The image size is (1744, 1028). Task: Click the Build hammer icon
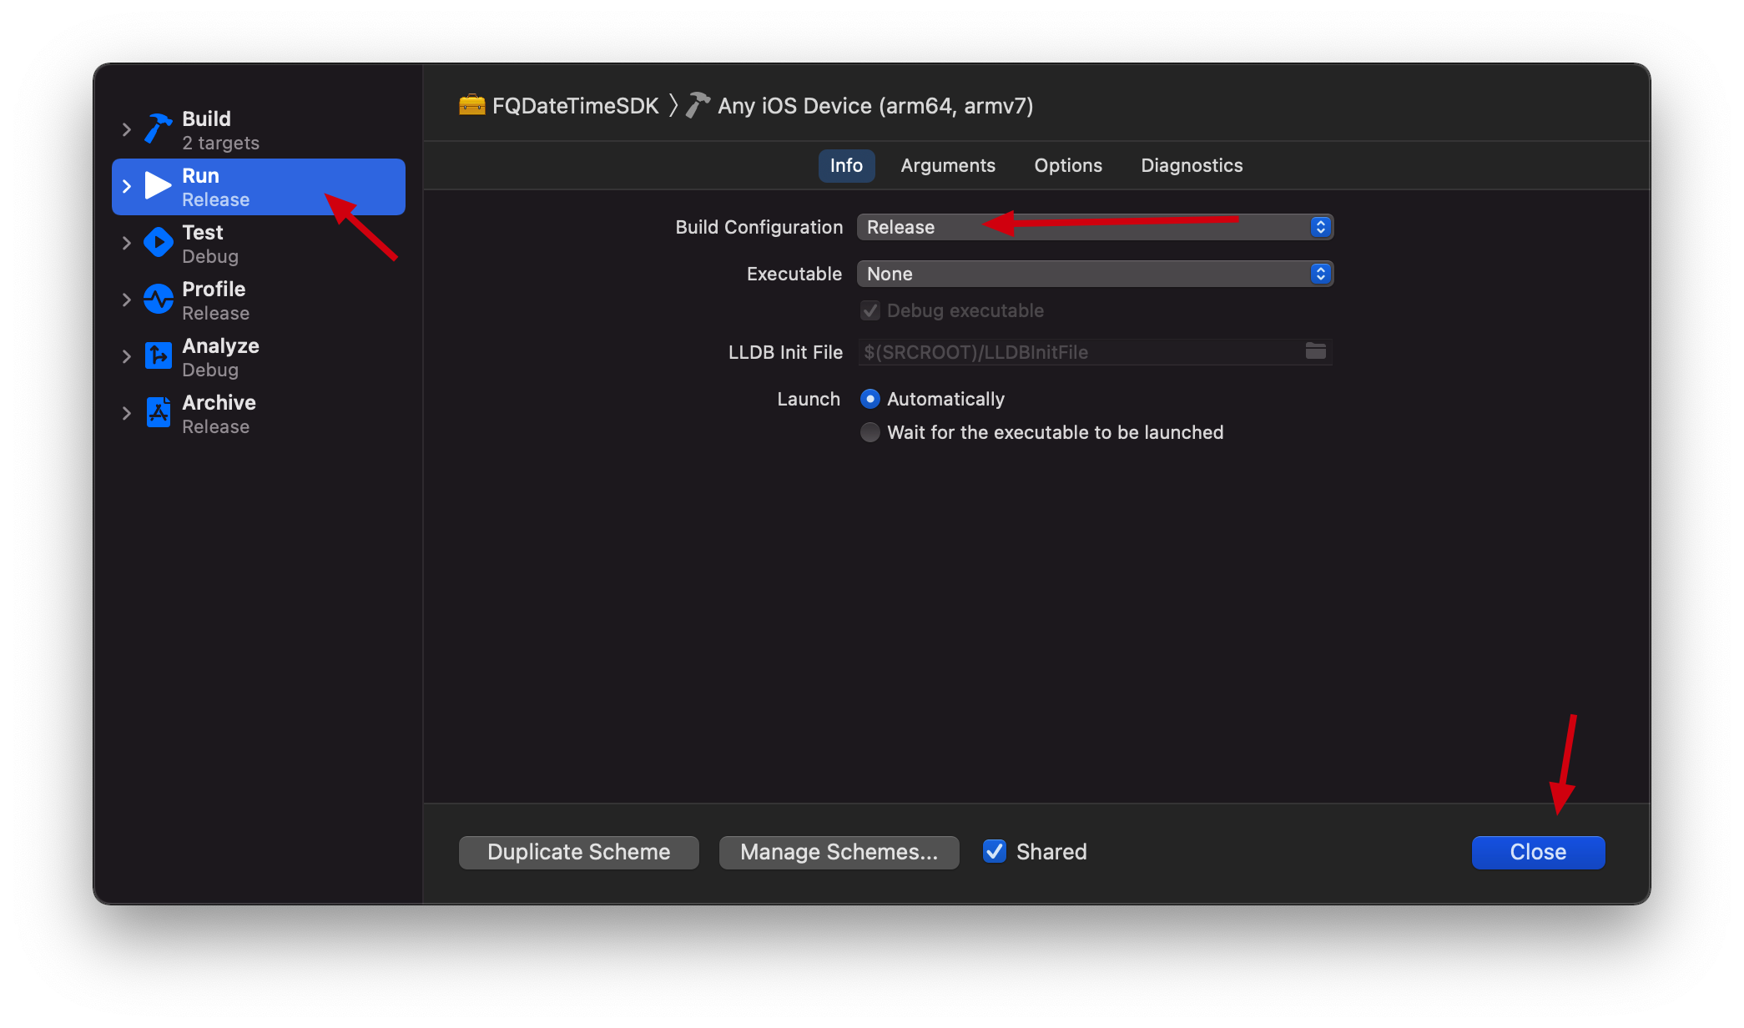tap(158, 129)
